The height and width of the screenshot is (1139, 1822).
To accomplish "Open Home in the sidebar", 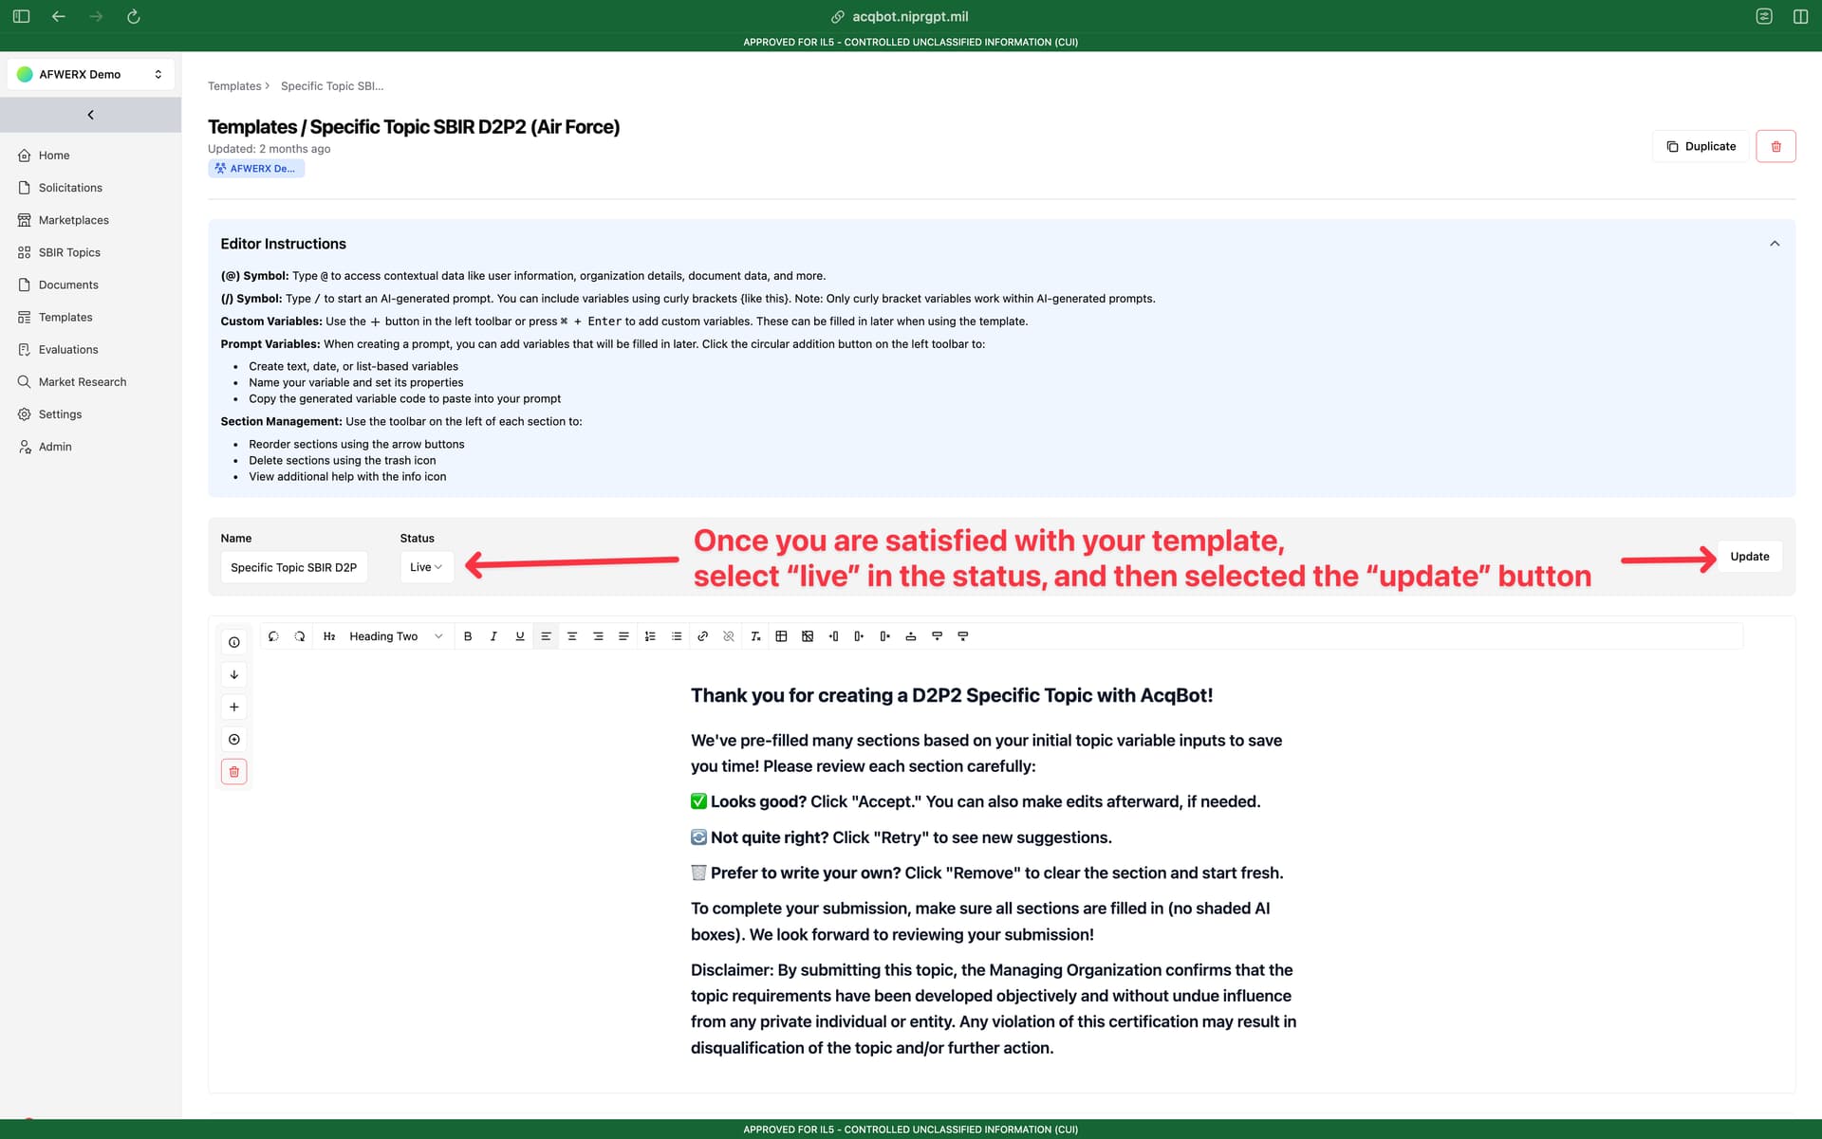I will pos(54,156).
